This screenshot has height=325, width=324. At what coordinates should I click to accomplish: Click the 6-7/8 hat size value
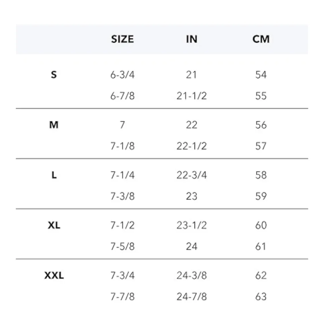pyautogui.click(x=123, y=96)
